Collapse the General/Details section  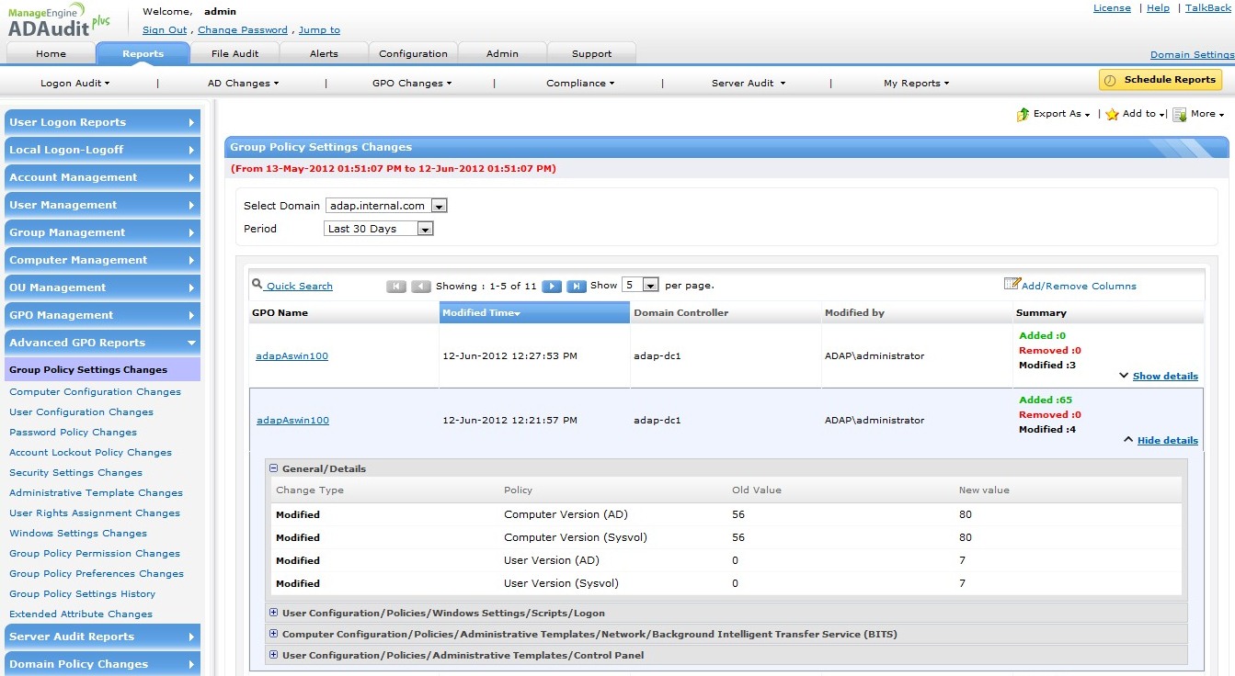[273, 468]
